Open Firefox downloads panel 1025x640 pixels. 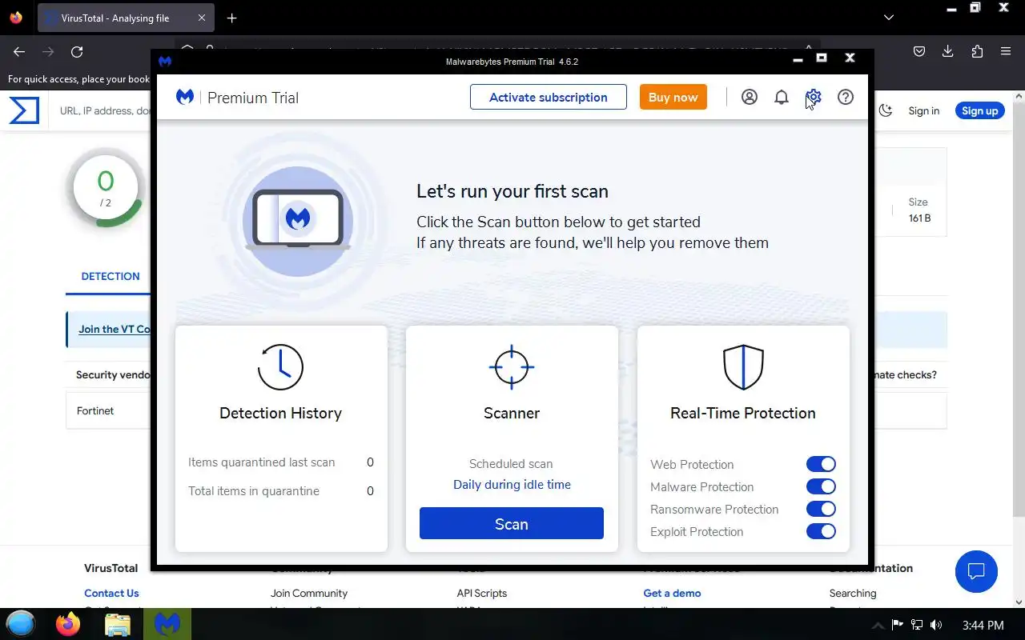[x=948, y=52]
